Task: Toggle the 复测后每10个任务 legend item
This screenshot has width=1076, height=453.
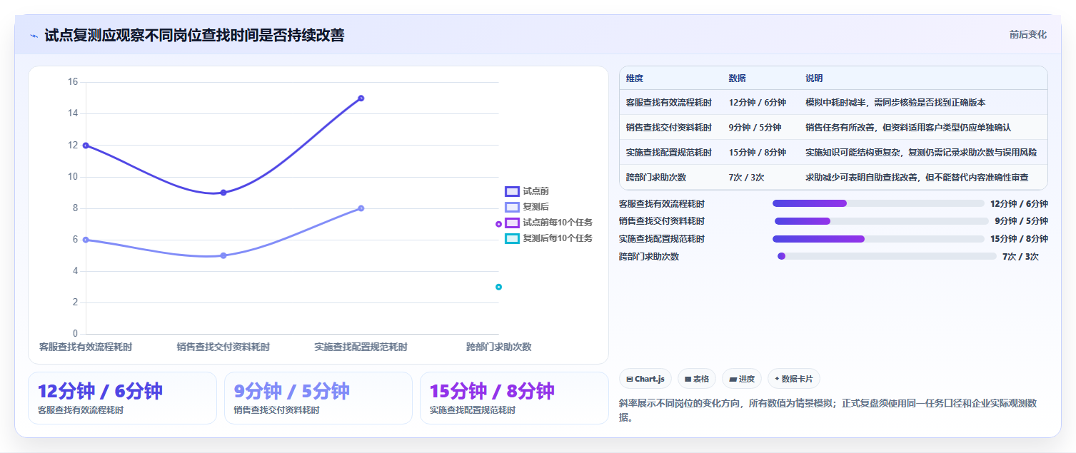Action: click(548, 238)
